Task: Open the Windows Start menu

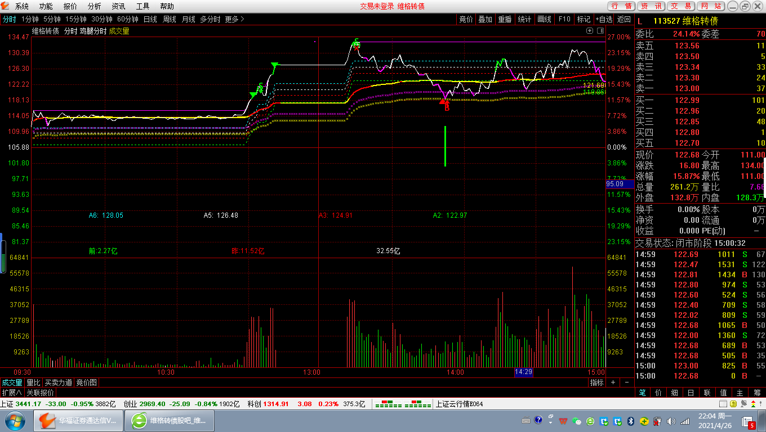Action: (x=14, y=420)
